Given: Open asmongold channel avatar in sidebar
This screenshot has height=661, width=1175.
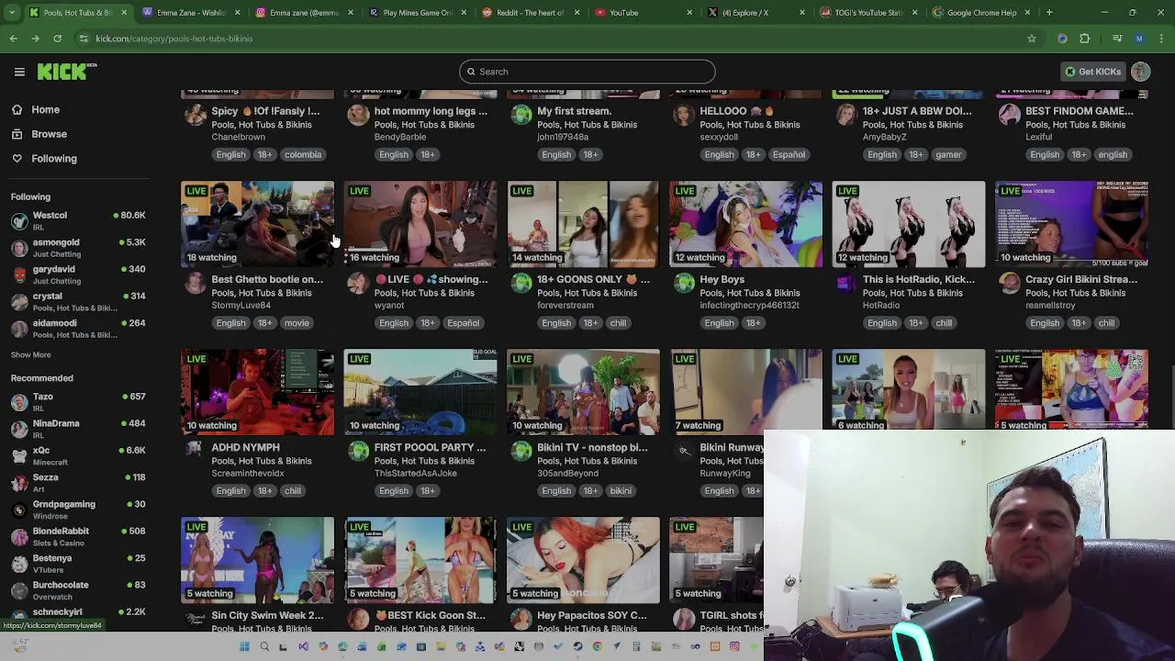Looking at the screenshot, I should 19,248.
